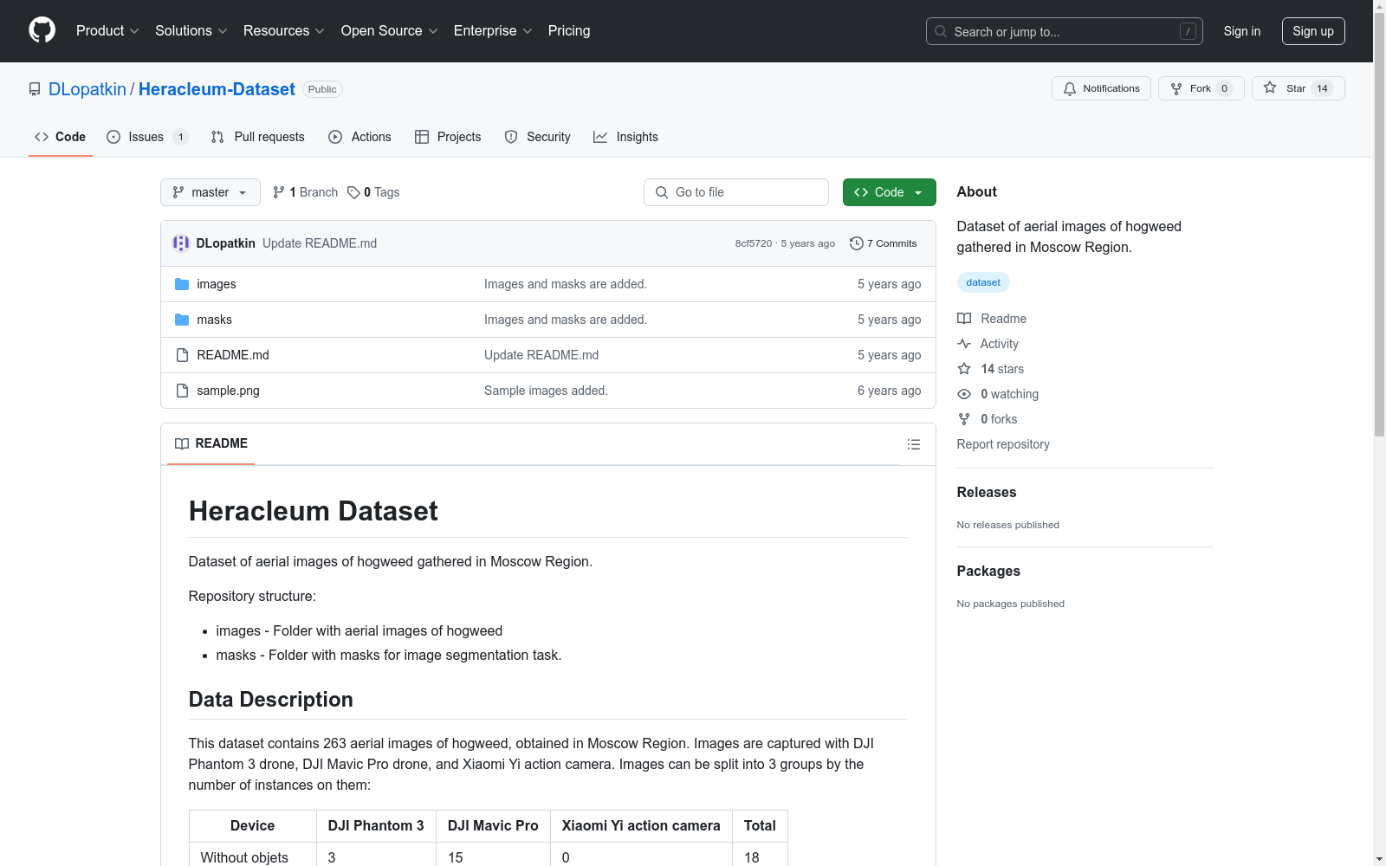This screenshot has width=1386, height=866.
Task: Expand the Solutions menu
Action: coord(191,30)
